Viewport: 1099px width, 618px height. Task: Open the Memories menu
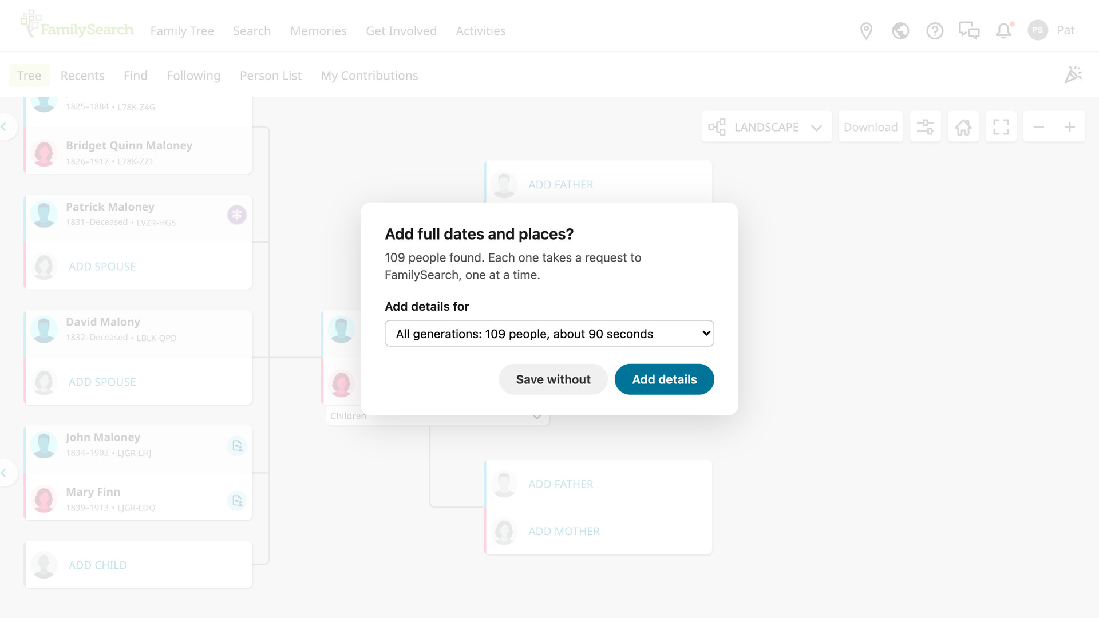click(x=318, y=31)
